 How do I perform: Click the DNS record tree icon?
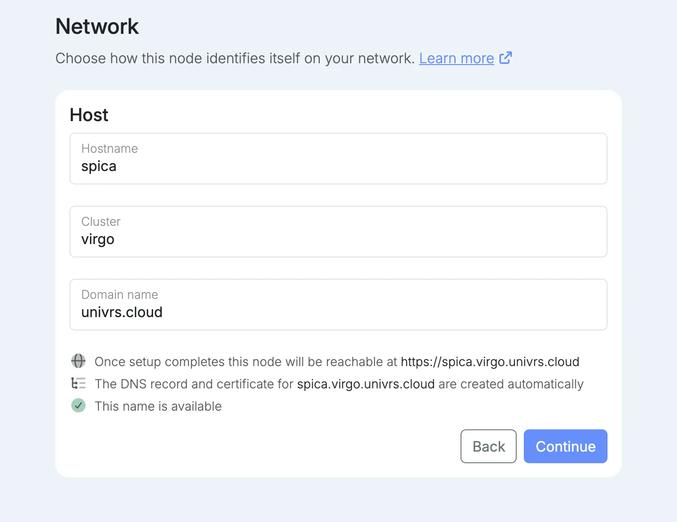click(78, 383)
